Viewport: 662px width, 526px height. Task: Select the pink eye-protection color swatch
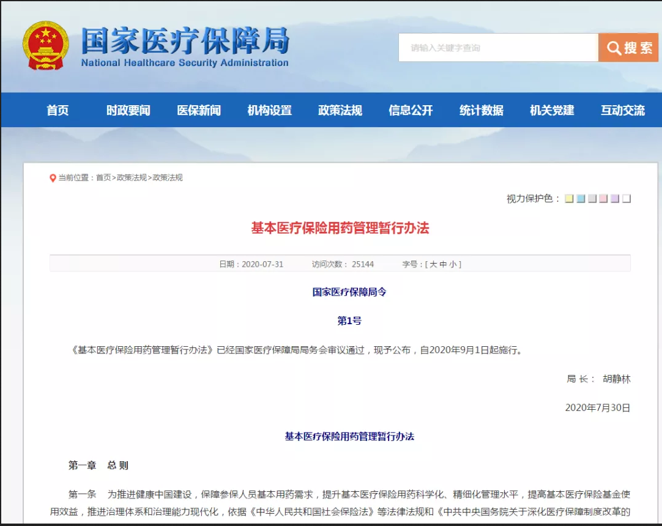pyautogui.click(x=603, y=198)
